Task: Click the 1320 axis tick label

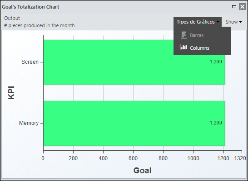Action: pos(240,158)
